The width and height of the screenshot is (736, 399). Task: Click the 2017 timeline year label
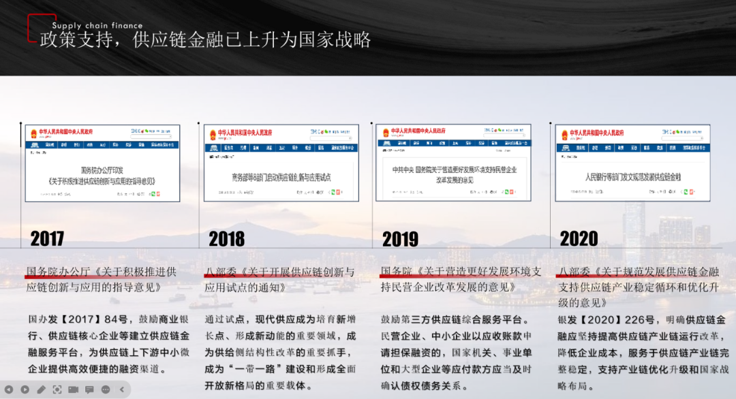(x=47, y=238)
